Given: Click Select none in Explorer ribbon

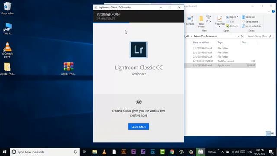Looking at the screenshot, I should coord(250,21).
